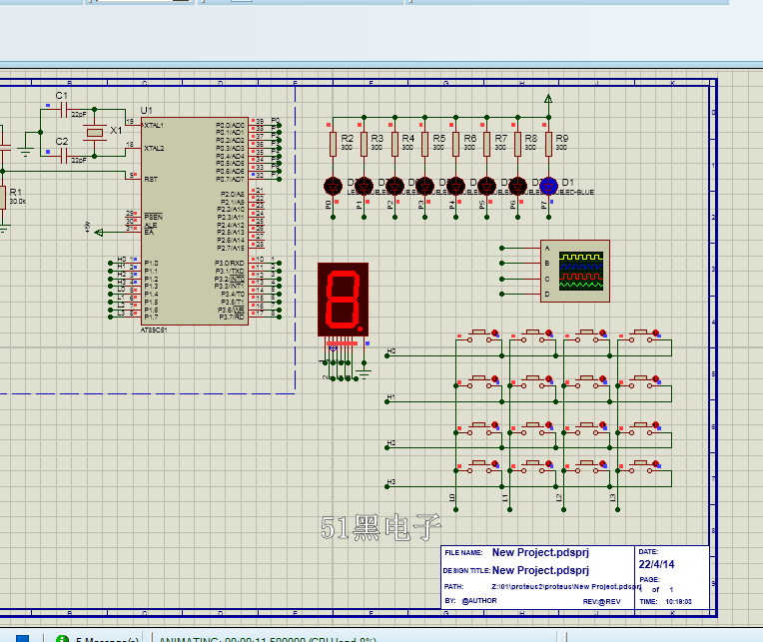Click the R1 30.0k resistor label
This screenshot has width=763, height=642.
17,196
